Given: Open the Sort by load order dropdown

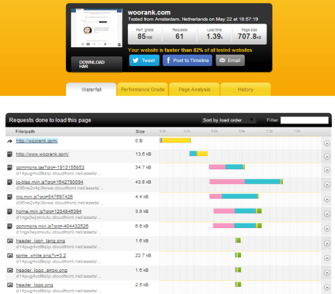Looking at the screenshot, I should pyautogui.click(x=228, y=120).
